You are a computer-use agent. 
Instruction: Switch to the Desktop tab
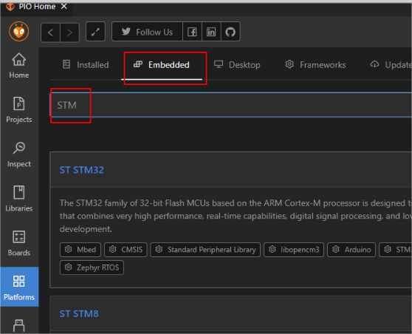pos(237,65)
